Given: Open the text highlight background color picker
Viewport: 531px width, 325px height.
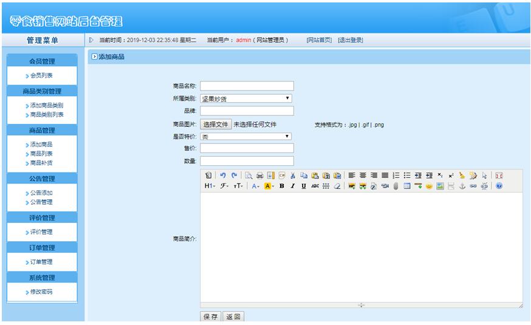Looking at the screenshot, I should pyautogui.click(x=269, y=186).
